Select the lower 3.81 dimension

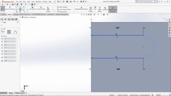(x=118, y=69)
